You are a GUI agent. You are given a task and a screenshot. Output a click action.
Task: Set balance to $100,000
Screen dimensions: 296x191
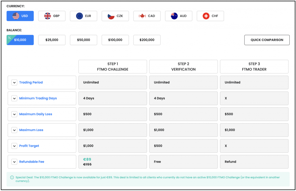pyautogui.click(x=115, y=40)
